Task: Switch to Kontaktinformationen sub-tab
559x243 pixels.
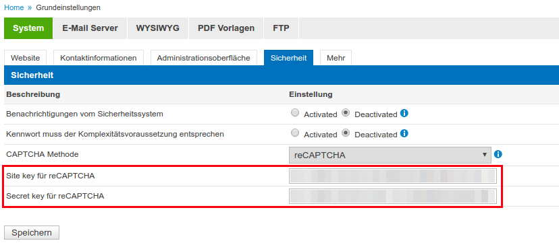Action: (99, 58)
